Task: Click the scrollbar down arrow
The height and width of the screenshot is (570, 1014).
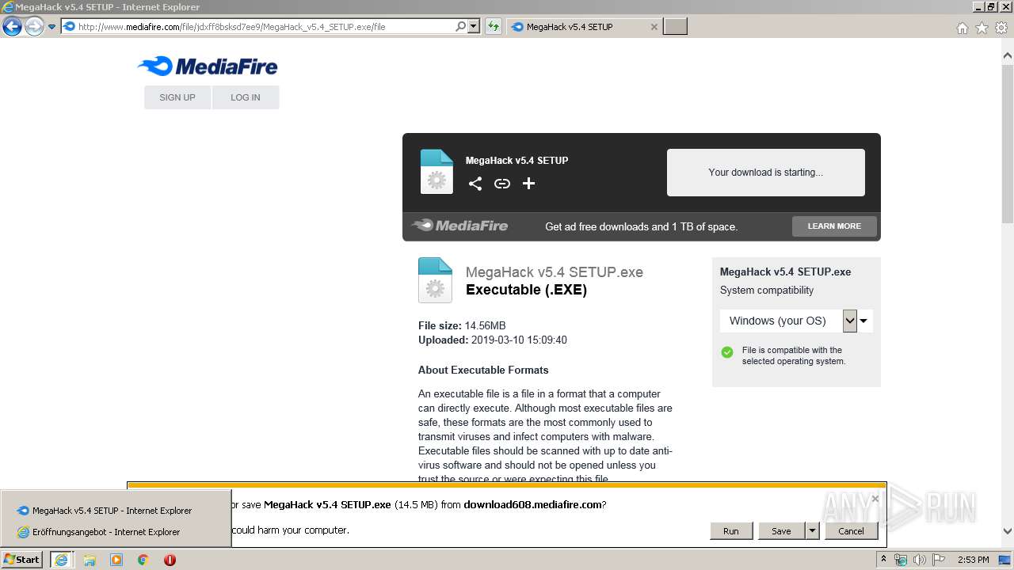Action: coord(1008,532)
